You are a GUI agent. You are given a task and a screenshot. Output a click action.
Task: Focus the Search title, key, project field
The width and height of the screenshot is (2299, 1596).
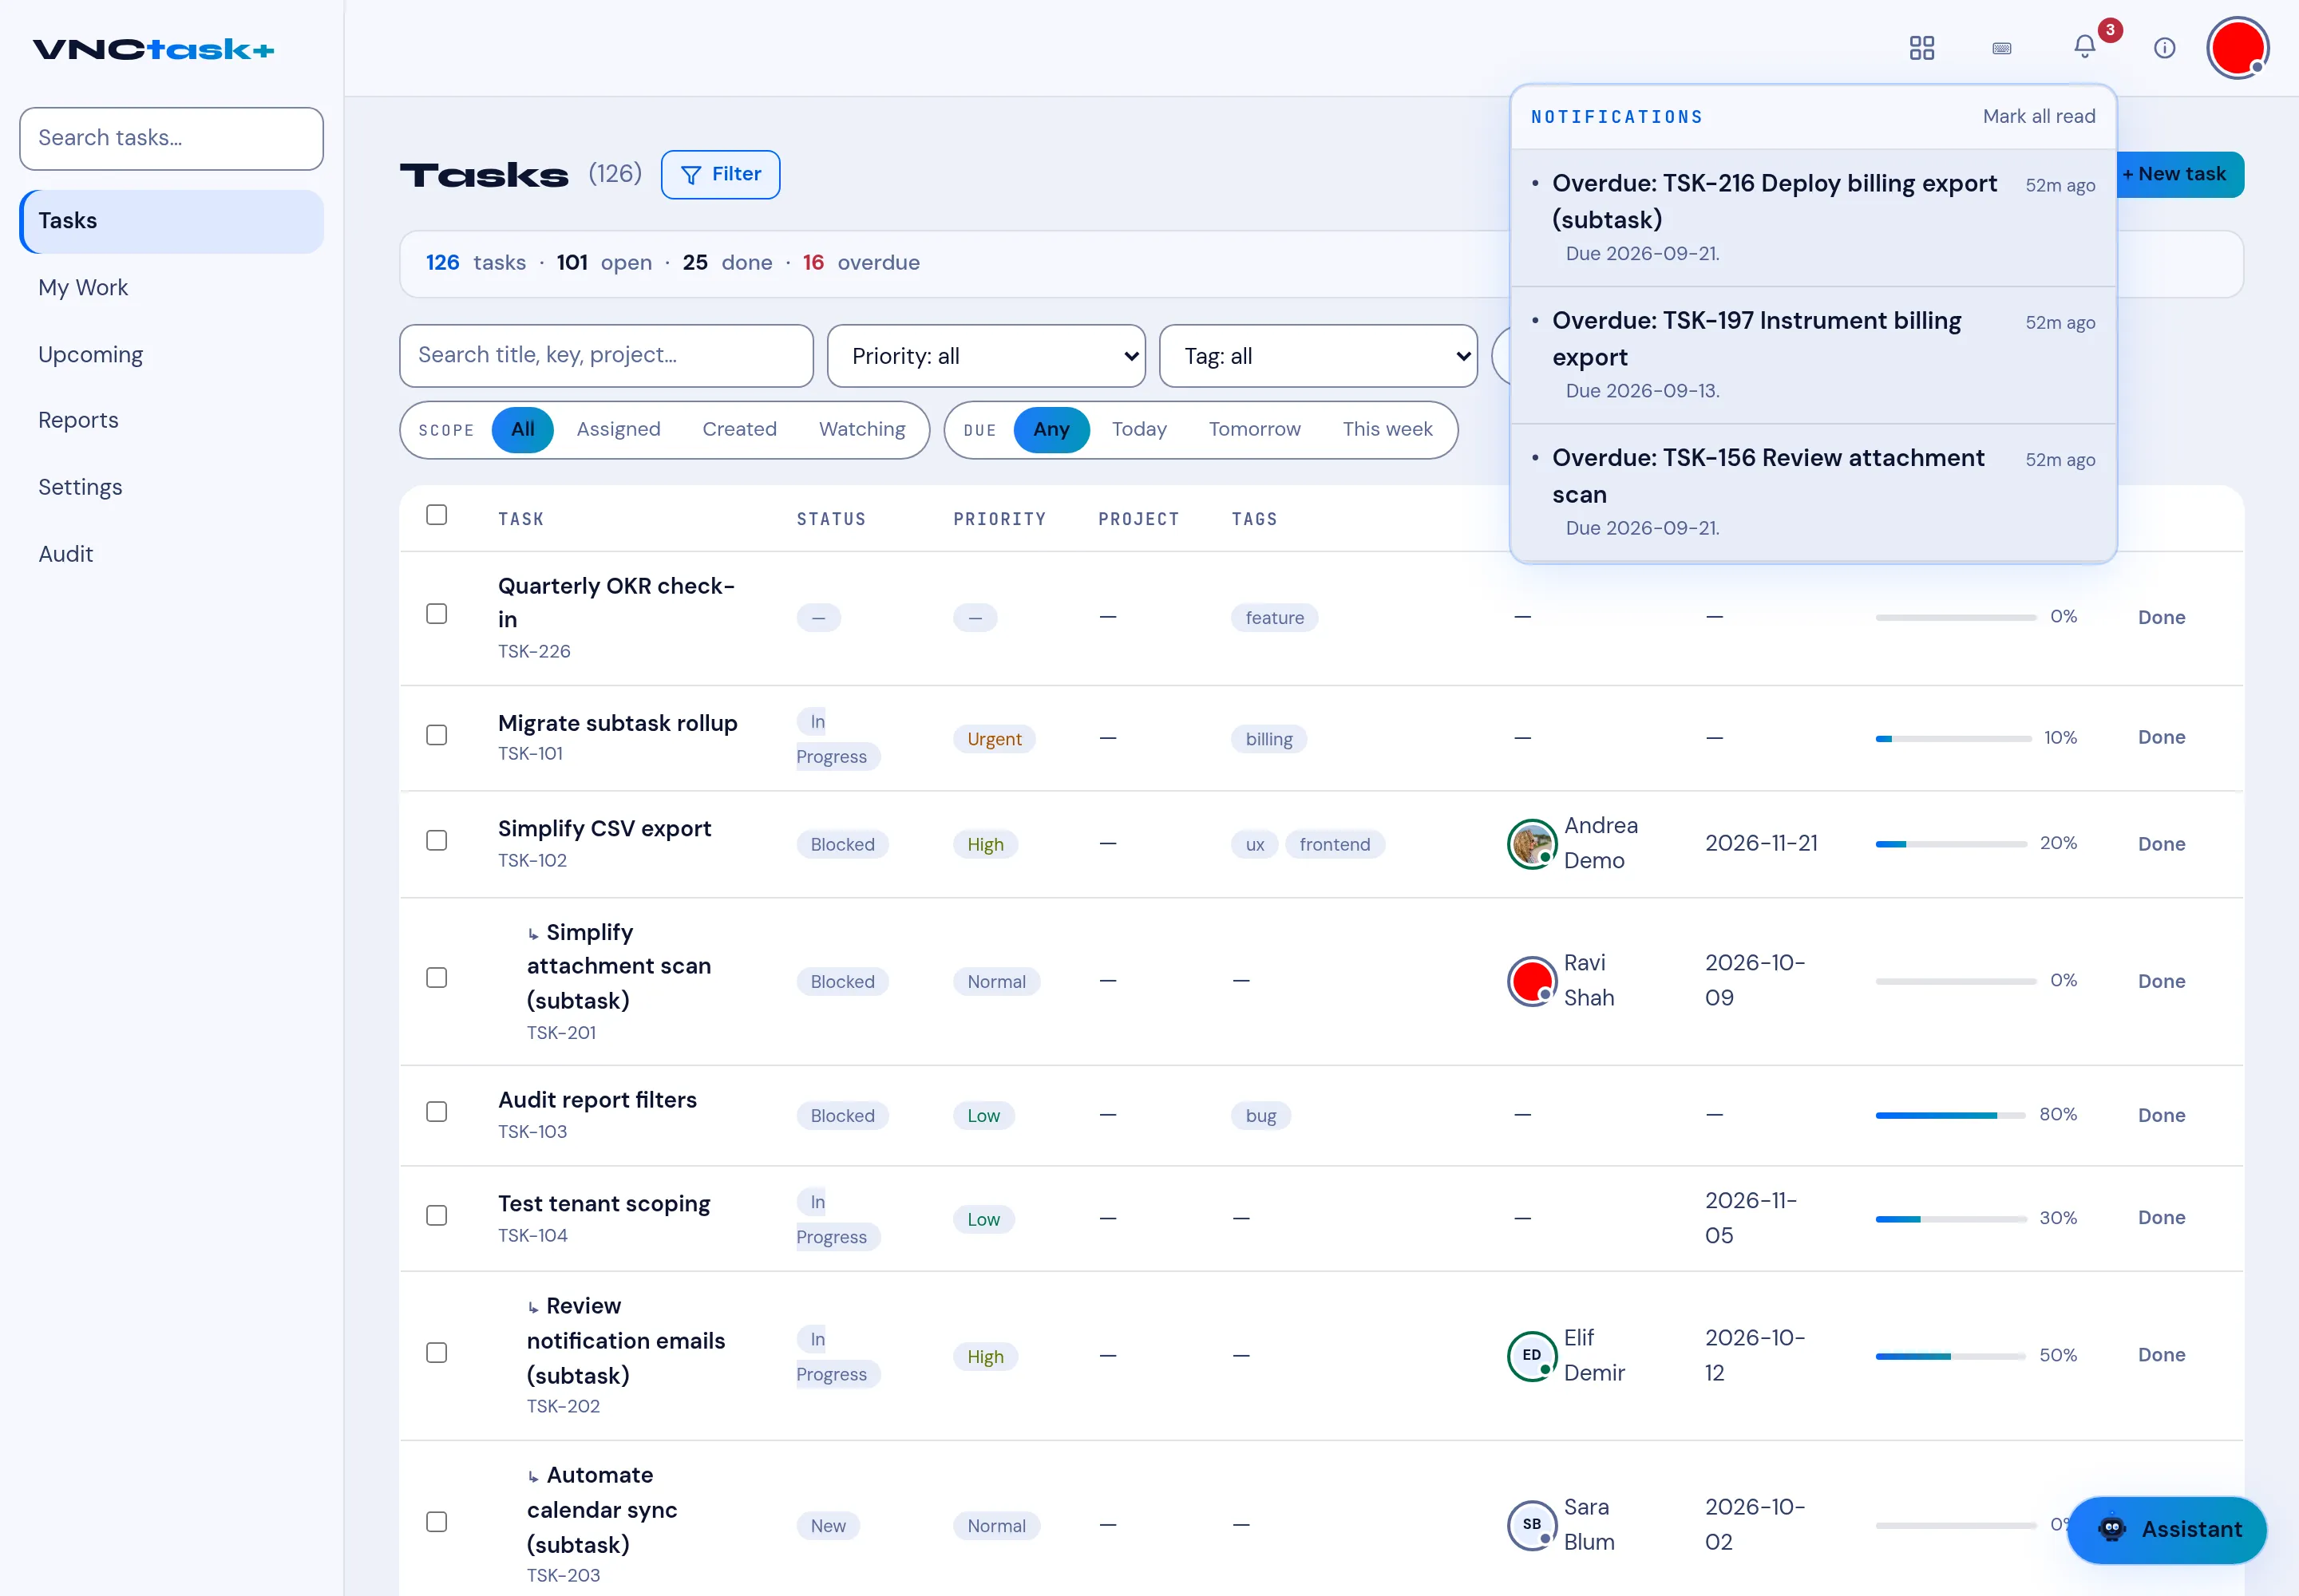tap(605, 356)
